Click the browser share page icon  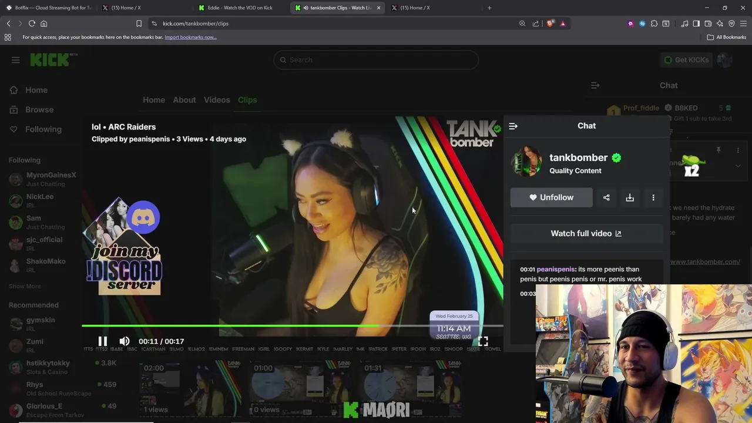click(536, 23)
